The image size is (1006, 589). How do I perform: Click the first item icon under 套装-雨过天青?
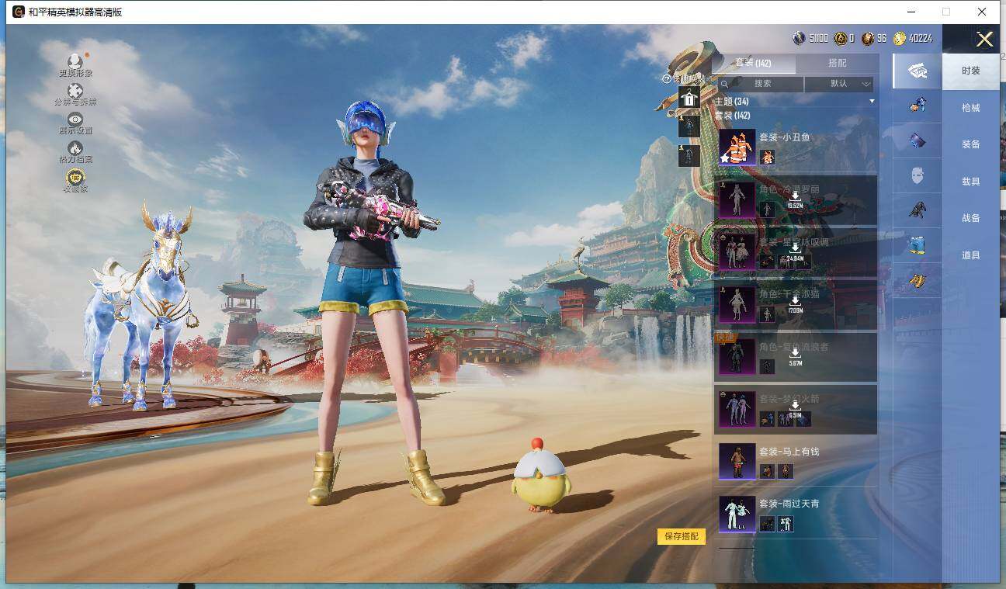point(767,524)
